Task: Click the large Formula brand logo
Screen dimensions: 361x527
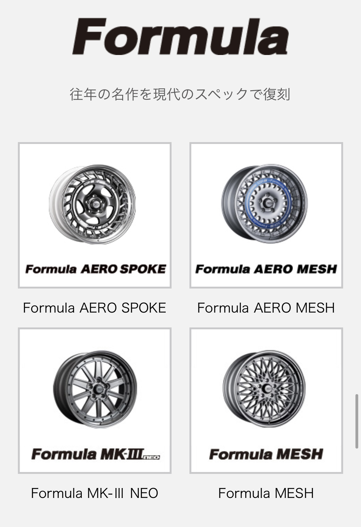Action: pos(180,36)
